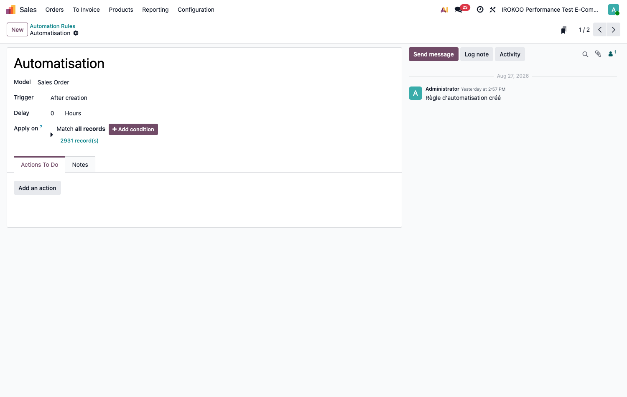Switch to the Notes tab
Viewport: 627px width, 397px height.
pyautogui.click(x=80, y=165)
